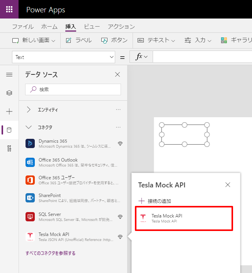Click the plus insert icon in sidebar
Image resolution: width=252 pixels, height=273 pixels.
[9, 111]
